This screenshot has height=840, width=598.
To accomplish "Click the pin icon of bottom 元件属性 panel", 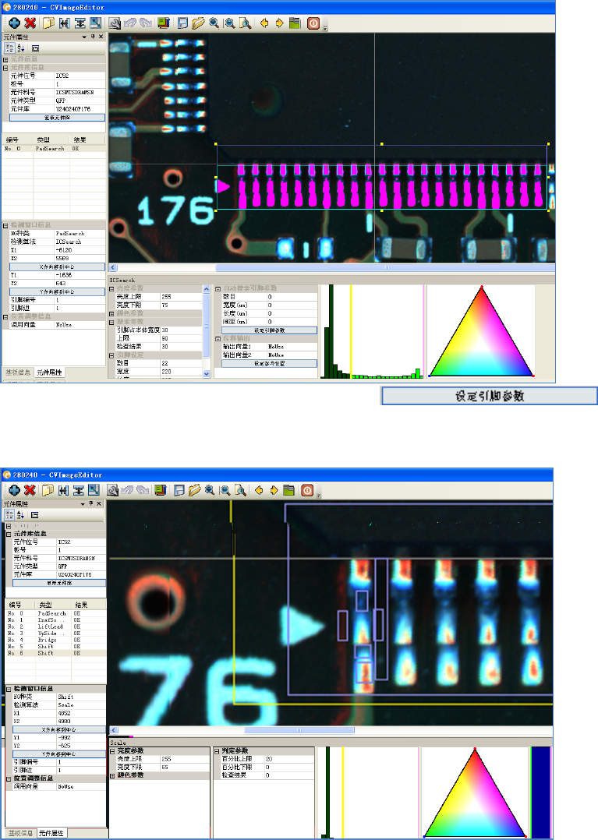I will [x=90, y=505].
